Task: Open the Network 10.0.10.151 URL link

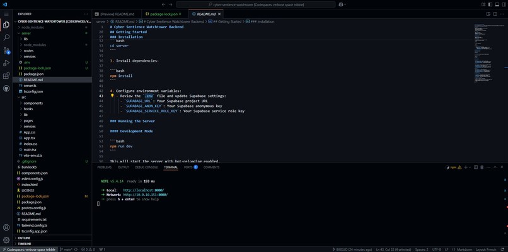Action: 146,195
